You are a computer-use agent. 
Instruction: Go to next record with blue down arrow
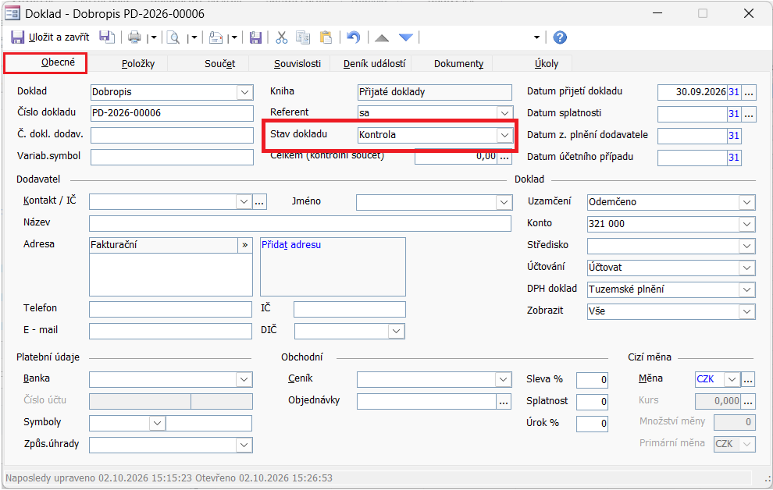406,38
